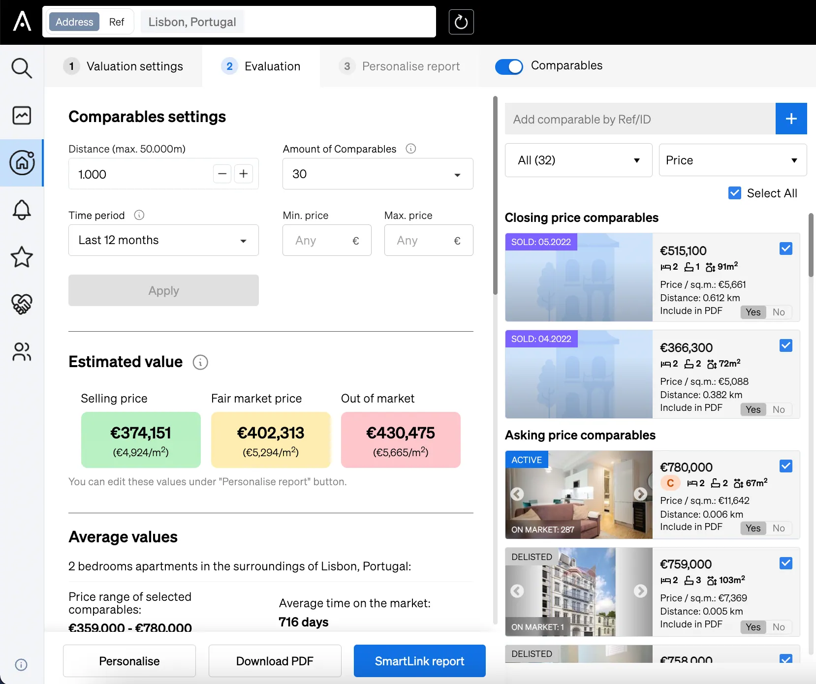Select the Address search mode

pos(74,22)
